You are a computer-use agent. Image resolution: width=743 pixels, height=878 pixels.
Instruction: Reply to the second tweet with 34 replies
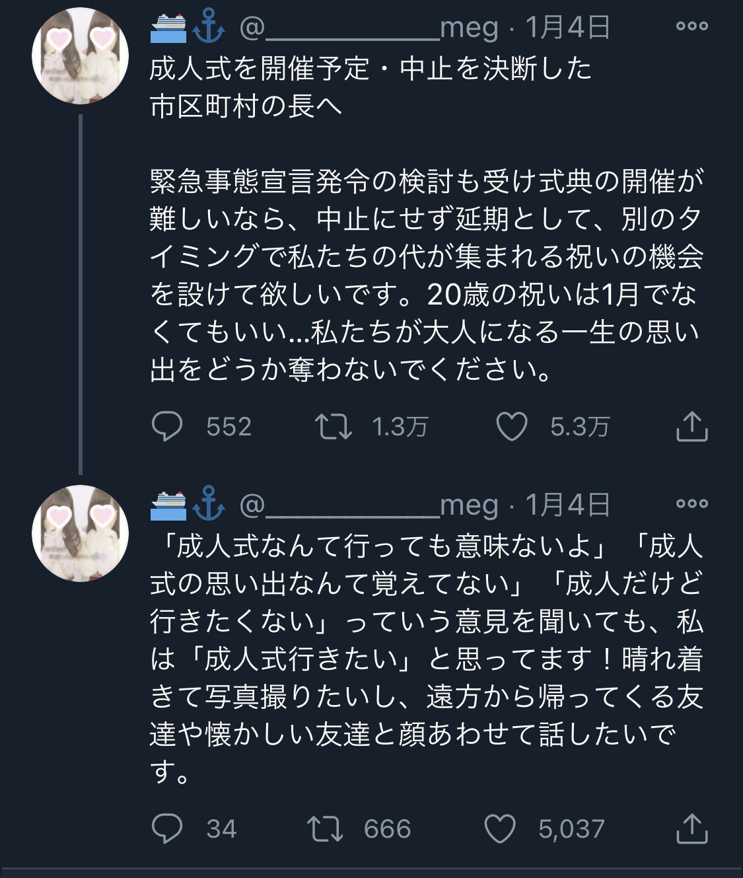pos(167,828)
